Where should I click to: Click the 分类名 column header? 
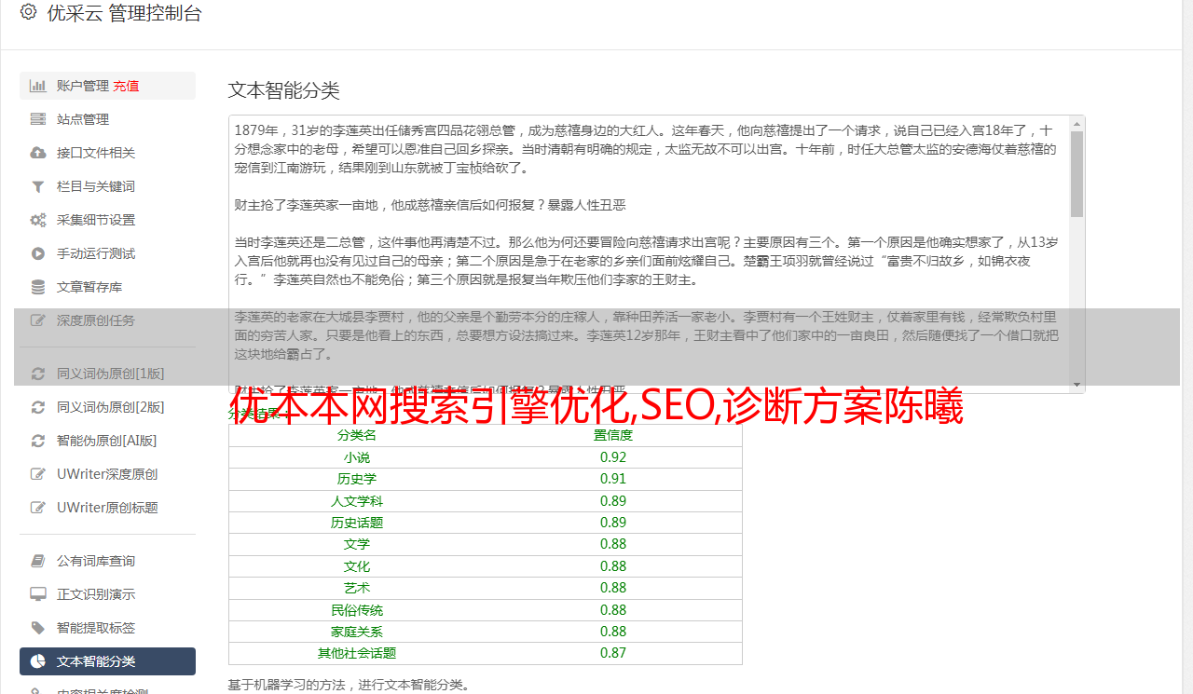[357, 435]
